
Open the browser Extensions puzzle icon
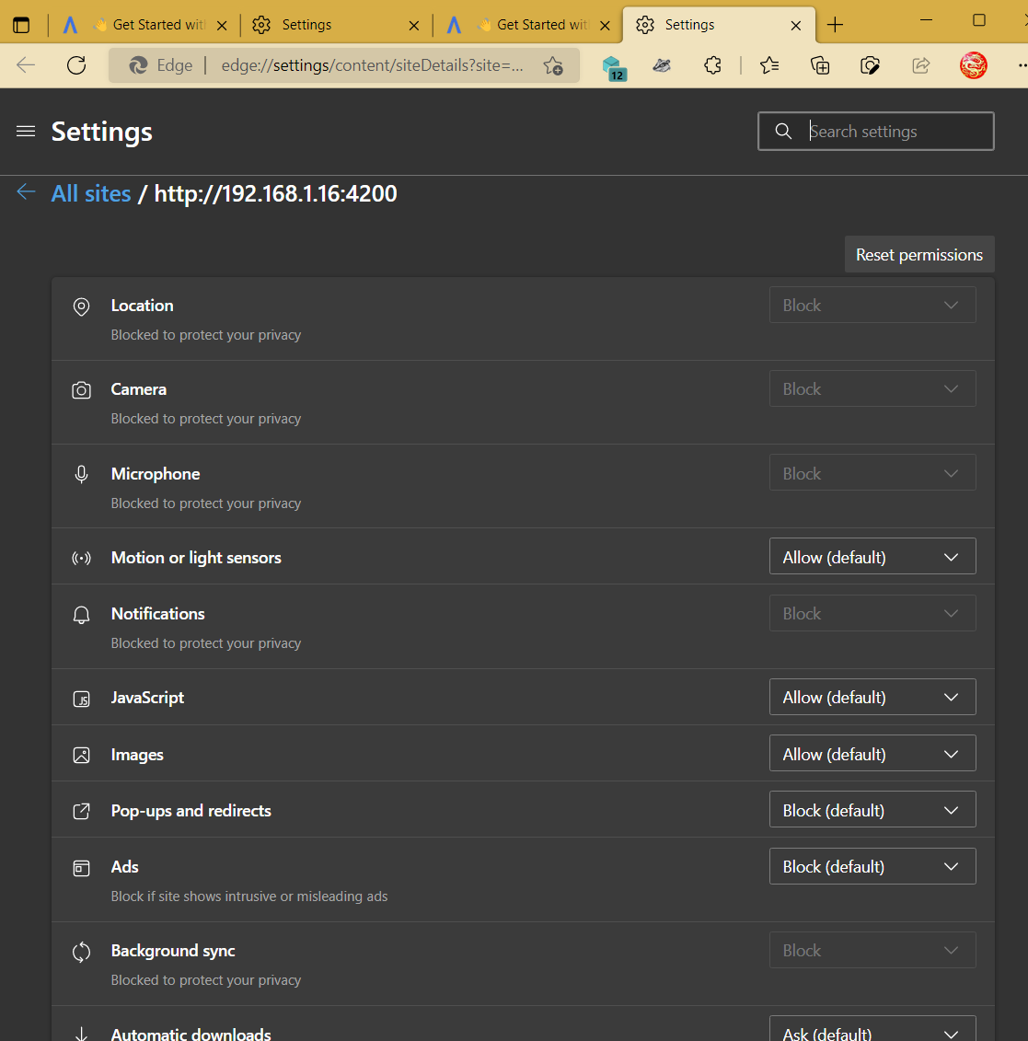coord(712,65)
